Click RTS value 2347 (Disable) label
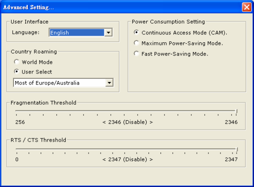This screenshot has height=187, width=254. point(127,159)
